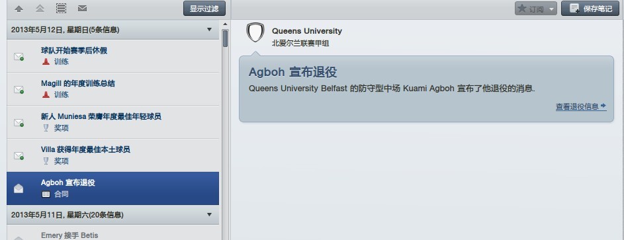Click the Queens University shield crest
624x240 pixels.
pos(255,32)
